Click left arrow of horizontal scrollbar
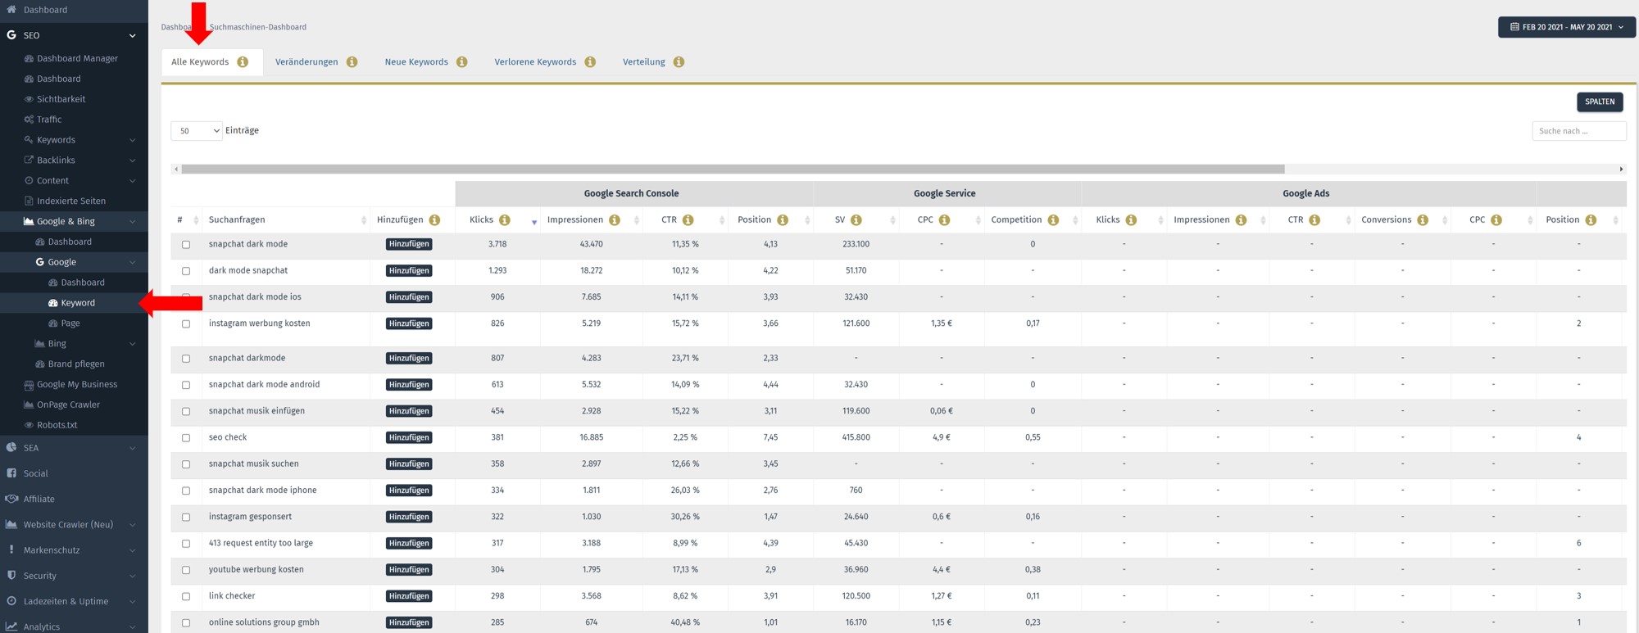 pyautogui.click(x=176, y=170)
